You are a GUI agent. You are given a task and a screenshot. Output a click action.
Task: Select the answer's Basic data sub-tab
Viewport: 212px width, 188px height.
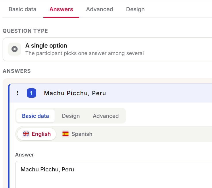click(x=35, y=116)
